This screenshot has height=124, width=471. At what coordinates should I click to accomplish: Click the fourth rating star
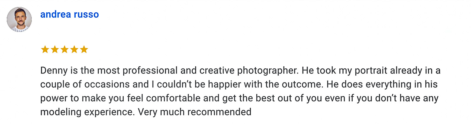click(74, 49)
